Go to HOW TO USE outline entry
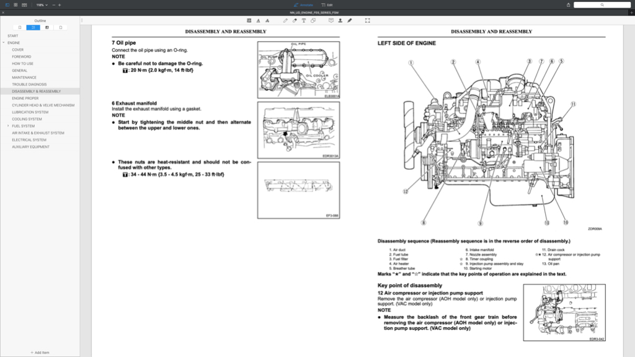The height and width of the screenshot is (357, 635). tap(23, 64)
